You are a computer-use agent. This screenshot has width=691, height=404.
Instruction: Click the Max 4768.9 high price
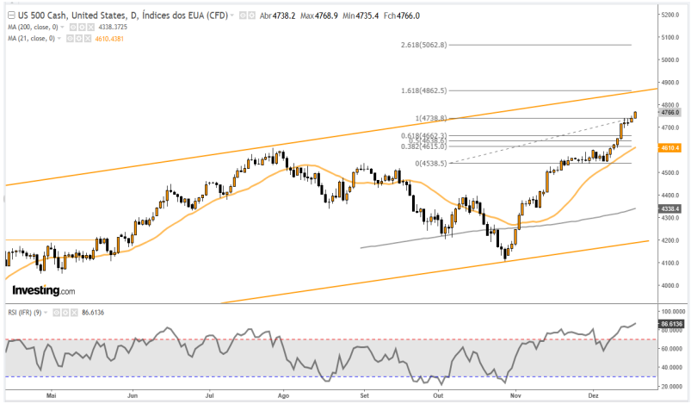tap(319, 16)
